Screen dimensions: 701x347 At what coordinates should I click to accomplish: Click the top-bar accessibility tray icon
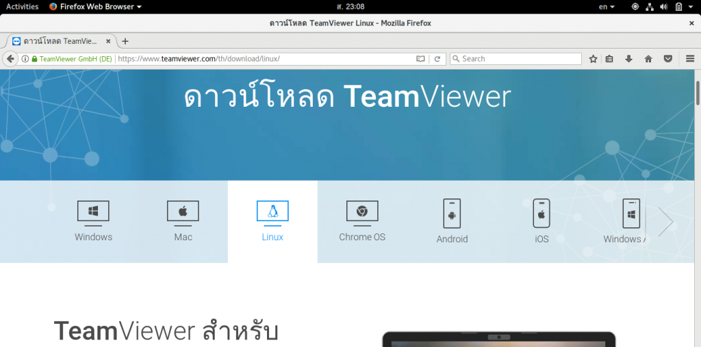pos(635,7)
